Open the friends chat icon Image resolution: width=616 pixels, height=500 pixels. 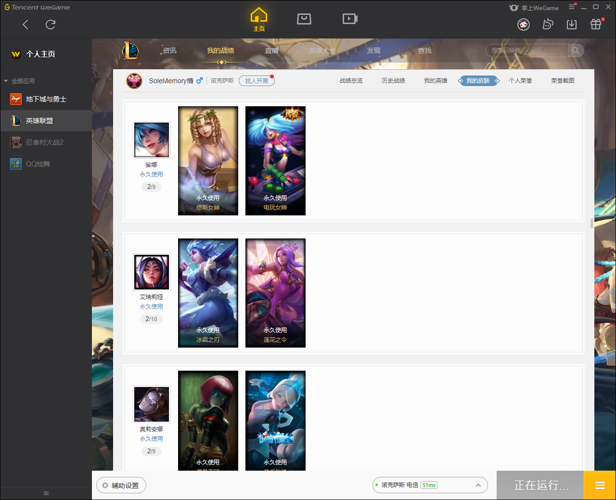pos(548,24)
